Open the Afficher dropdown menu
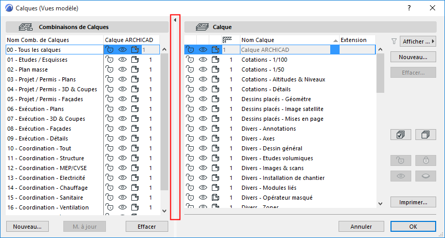445x238 pixels. tap(419, 41)
